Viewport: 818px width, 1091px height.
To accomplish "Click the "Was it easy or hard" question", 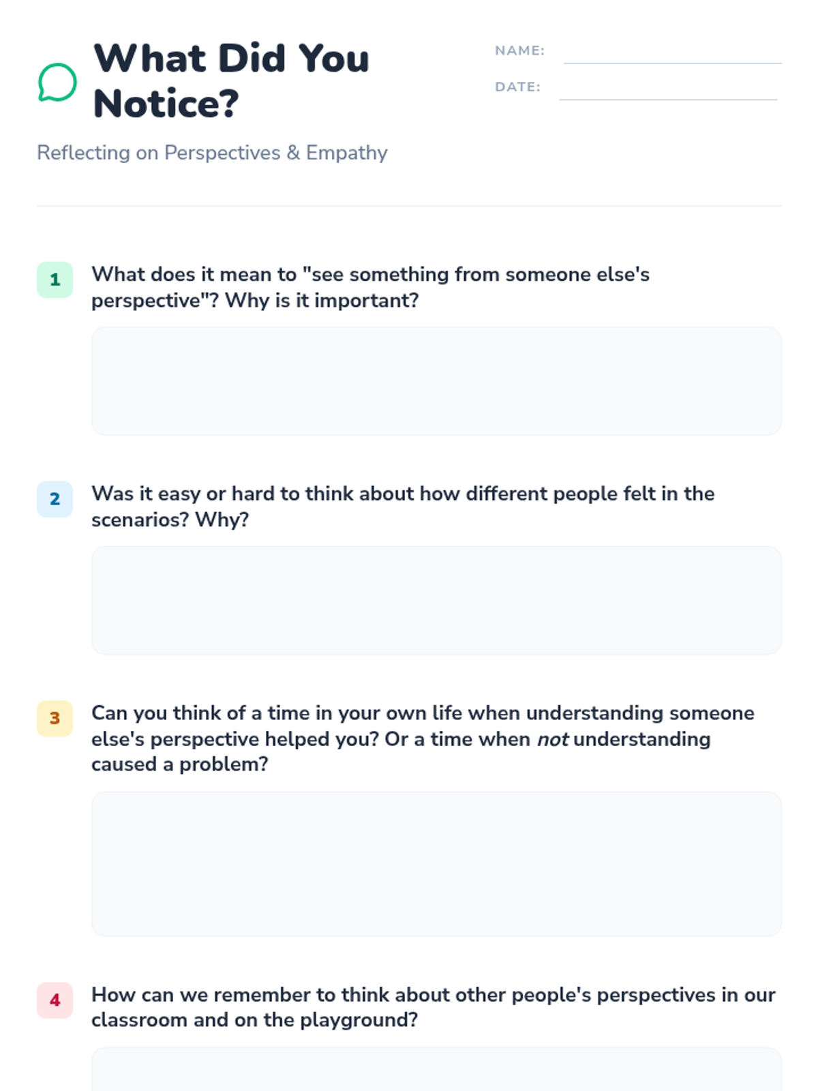I will pyautogui.click(x=402, y=507).
